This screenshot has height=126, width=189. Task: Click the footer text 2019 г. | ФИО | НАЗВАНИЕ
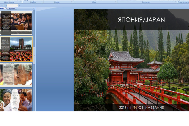141,107
